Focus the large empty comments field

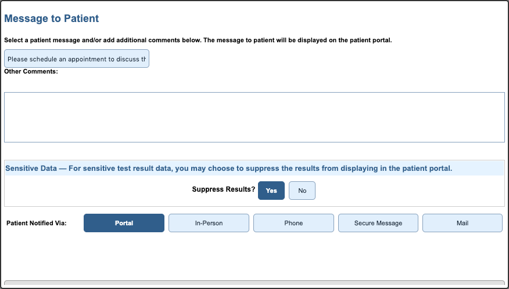[254, 117]
